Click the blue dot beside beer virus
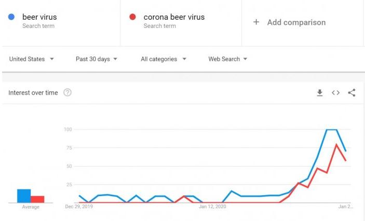The image size is (365, 221). (x=11, y=17)
